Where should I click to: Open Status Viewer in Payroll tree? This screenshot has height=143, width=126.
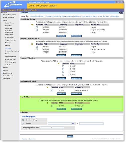click(10, 23)
